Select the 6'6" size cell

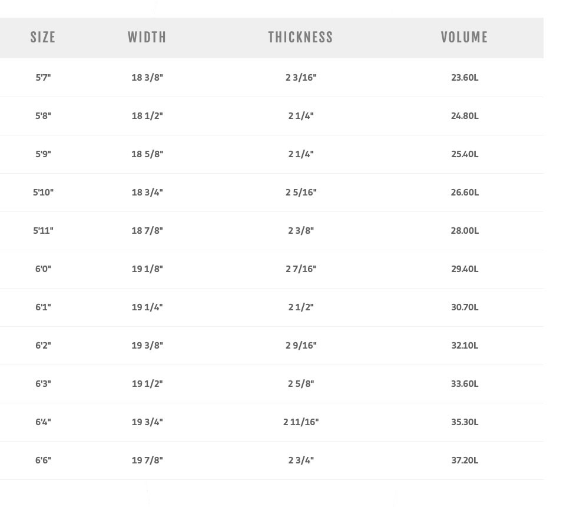(43, 460)
